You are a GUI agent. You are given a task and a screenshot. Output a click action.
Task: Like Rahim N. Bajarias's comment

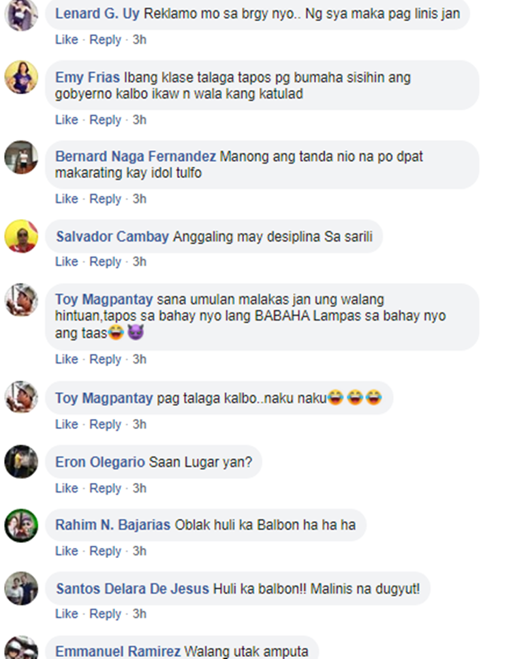click(66, 551)
